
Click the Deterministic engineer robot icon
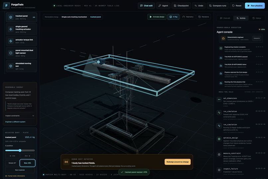223,38
